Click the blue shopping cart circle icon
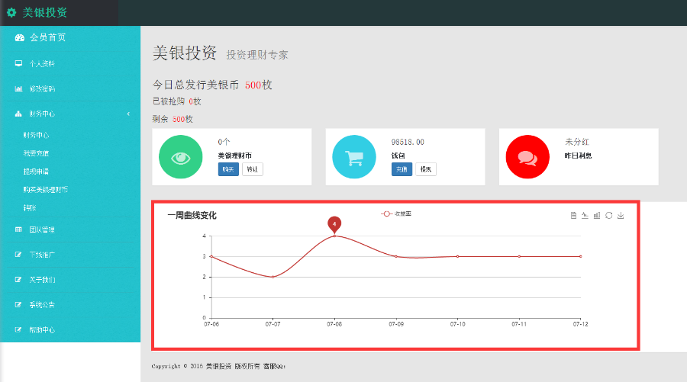The height and width of the screenshot is (382, 687). [354, 156]
